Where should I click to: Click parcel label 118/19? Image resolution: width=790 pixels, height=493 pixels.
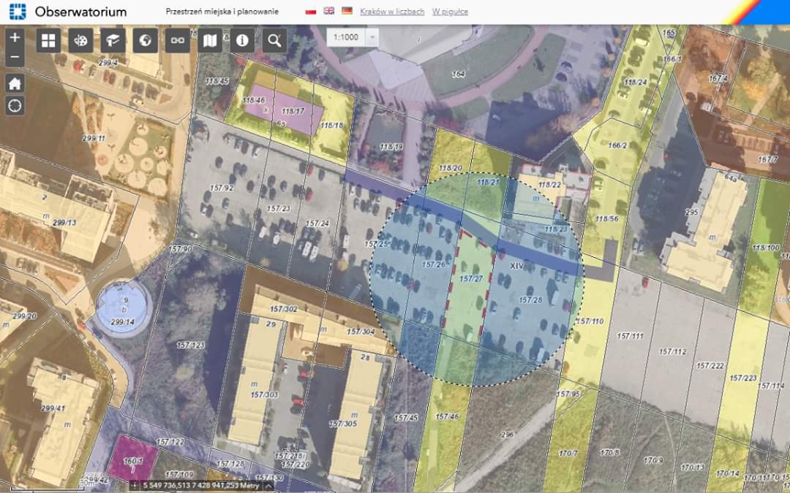tap(391, 147)
